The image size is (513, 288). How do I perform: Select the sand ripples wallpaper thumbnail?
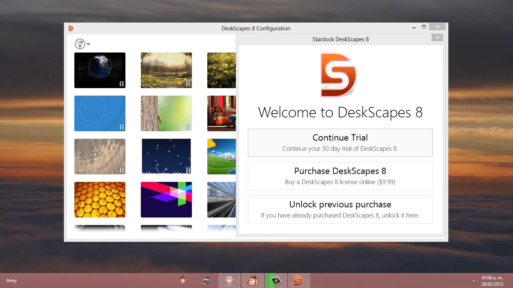pos(100,156)
